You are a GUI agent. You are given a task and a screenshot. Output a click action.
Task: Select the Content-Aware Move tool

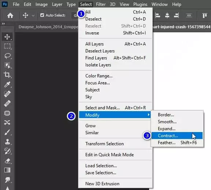pos(7,123)
